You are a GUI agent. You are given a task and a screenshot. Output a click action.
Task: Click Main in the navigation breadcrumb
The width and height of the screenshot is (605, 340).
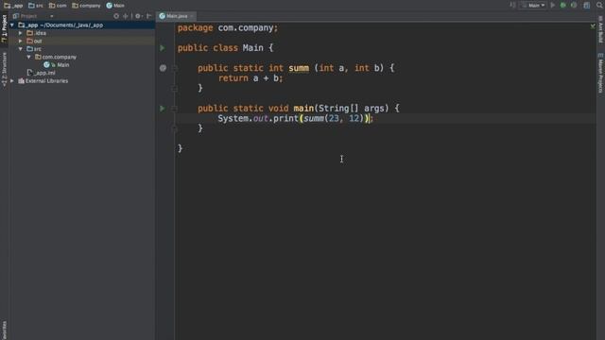point(115,6)
